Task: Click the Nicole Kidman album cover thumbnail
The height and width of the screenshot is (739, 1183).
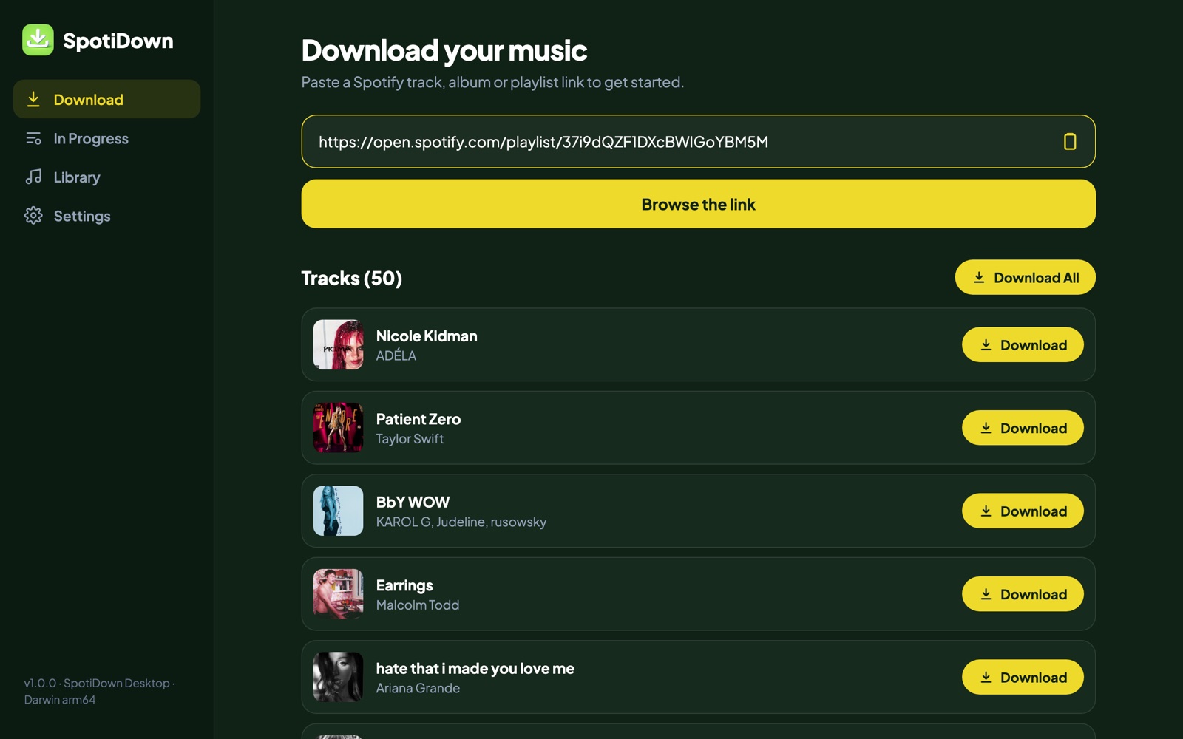Action: point(338,344)
